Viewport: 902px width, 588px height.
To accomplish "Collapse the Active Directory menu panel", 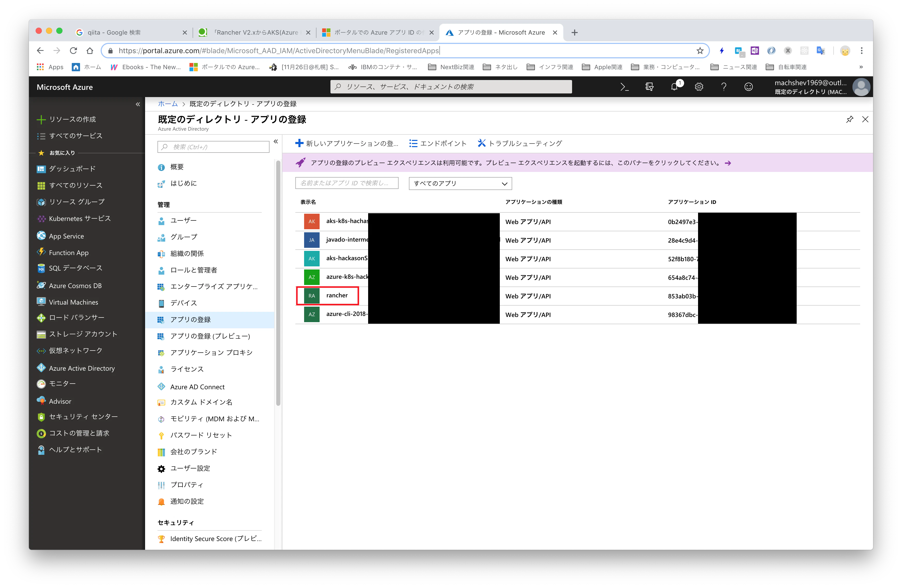I will click(275, 142).
